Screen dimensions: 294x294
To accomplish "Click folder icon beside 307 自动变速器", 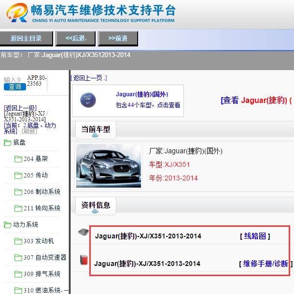I will coord(18,258).
